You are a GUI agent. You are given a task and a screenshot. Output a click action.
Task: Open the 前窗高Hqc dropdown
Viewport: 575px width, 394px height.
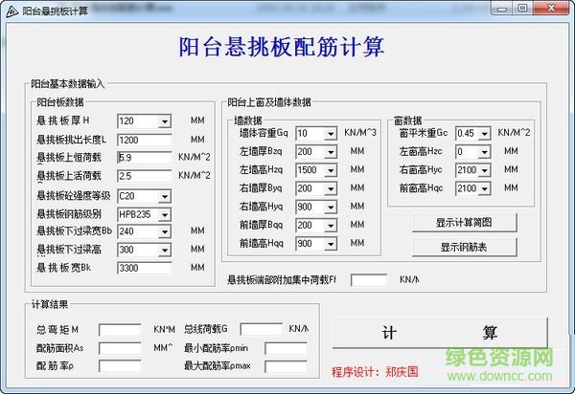coord(484,188)
